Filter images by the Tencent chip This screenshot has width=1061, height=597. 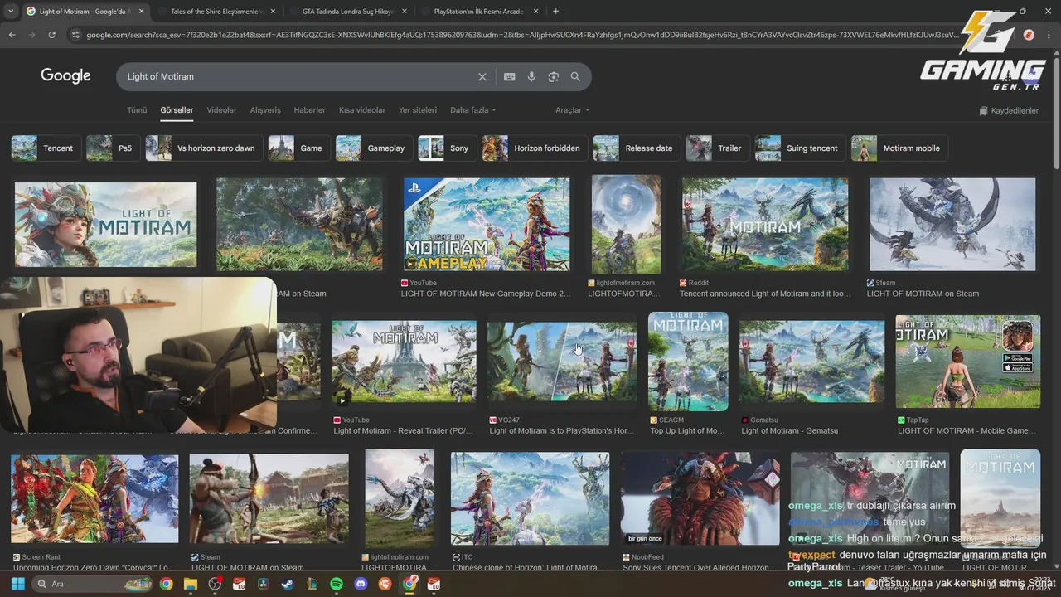tap(46, 148)
